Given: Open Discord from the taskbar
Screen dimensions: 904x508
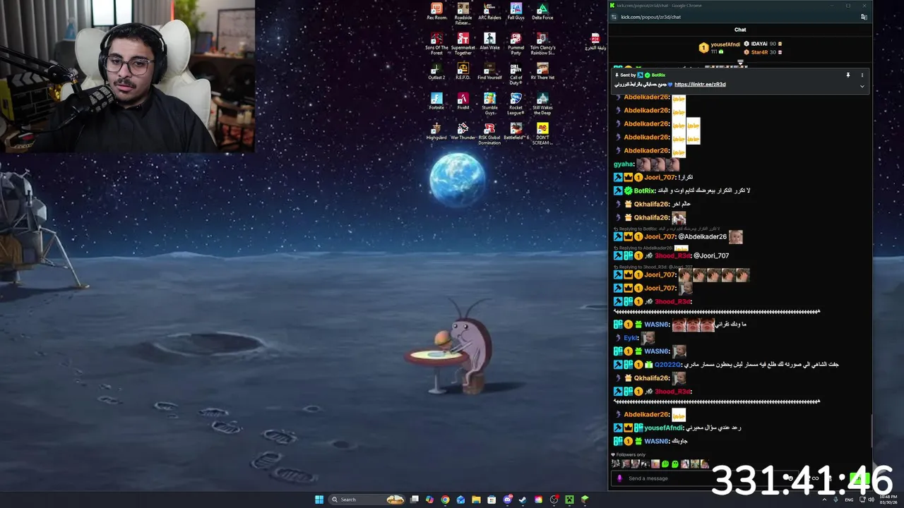Looking at the screenshot, I should coord(507,500).
